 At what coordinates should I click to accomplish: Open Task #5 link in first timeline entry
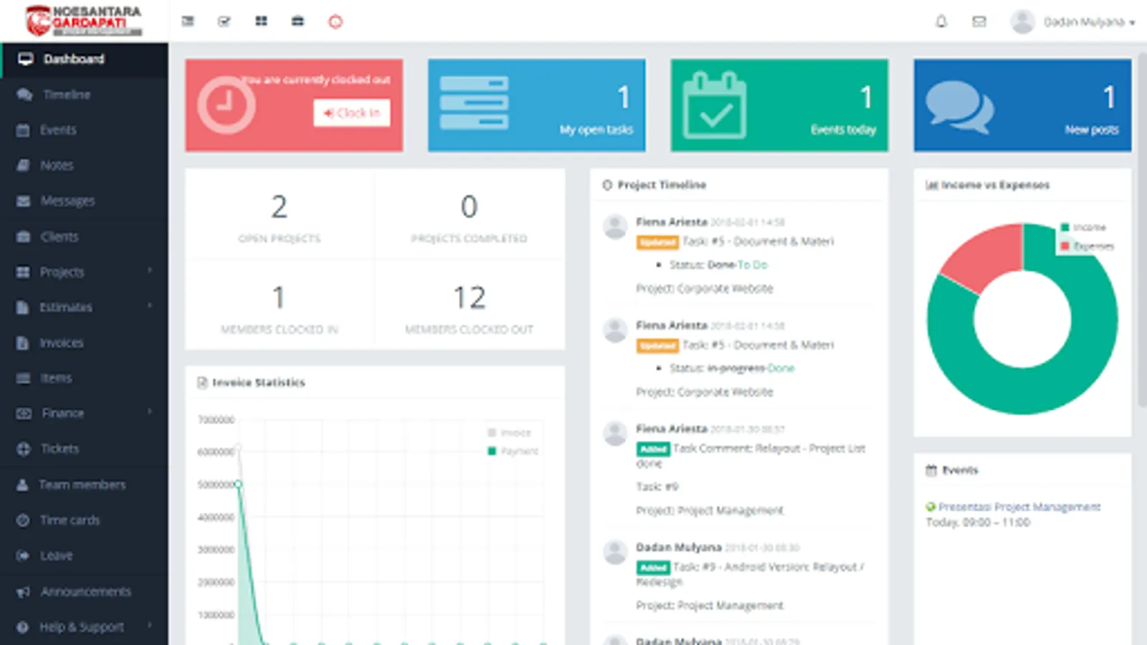click(x=758, y=242)
